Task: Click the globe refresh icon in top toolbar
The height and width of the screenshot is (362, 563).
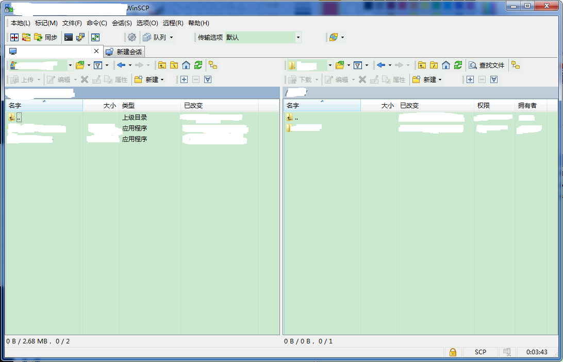Action: (x=334, y=37)
